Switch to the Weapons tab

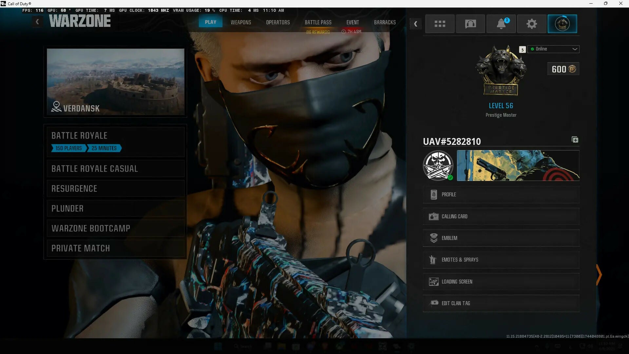241,22
